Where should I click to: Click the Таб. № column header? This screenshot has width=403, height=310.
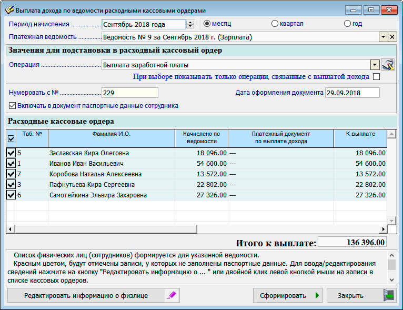tap(32, 138)
